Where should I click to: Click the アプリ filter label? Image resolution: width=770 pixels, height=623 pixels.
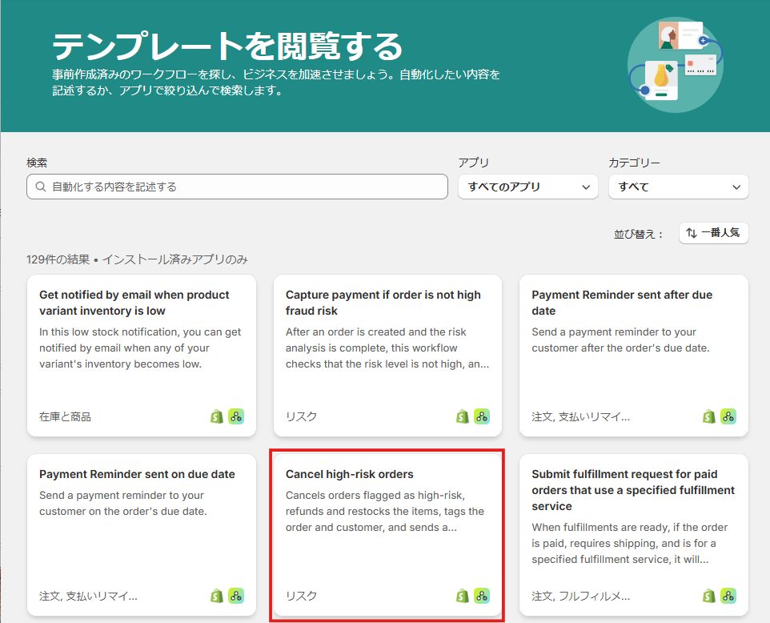[474, 163]
